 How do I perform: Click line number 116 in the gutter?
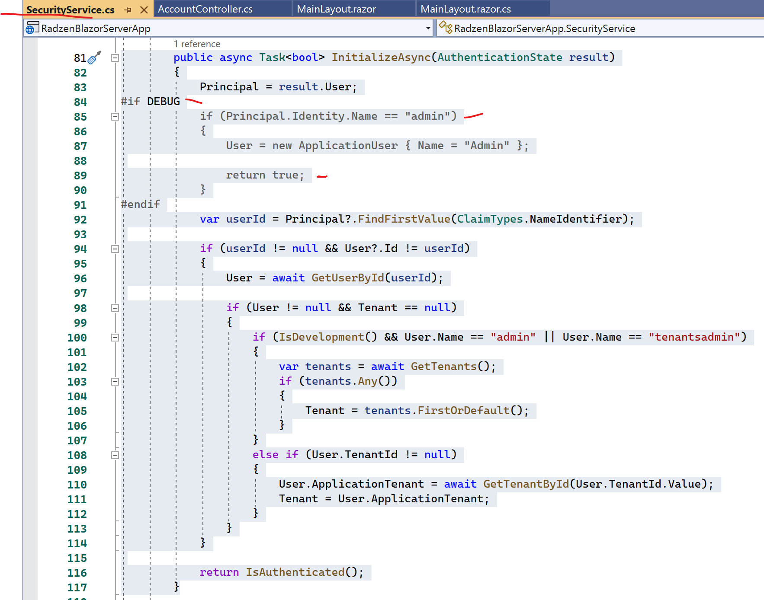point(77,573)
